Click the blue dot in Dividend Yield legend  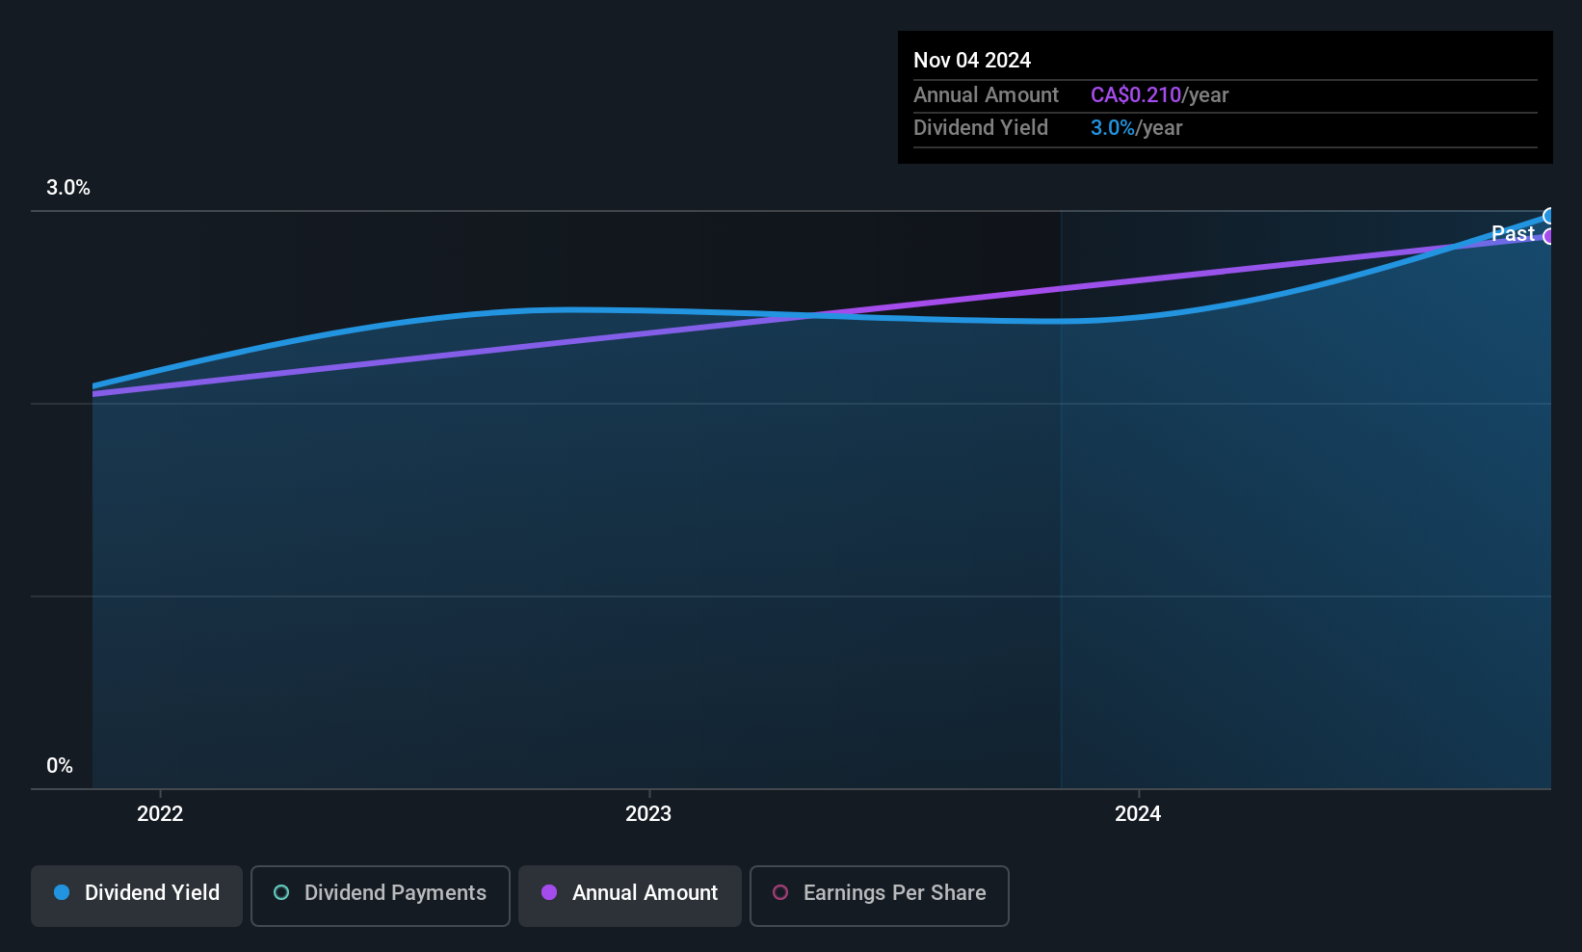coord(62,893)
